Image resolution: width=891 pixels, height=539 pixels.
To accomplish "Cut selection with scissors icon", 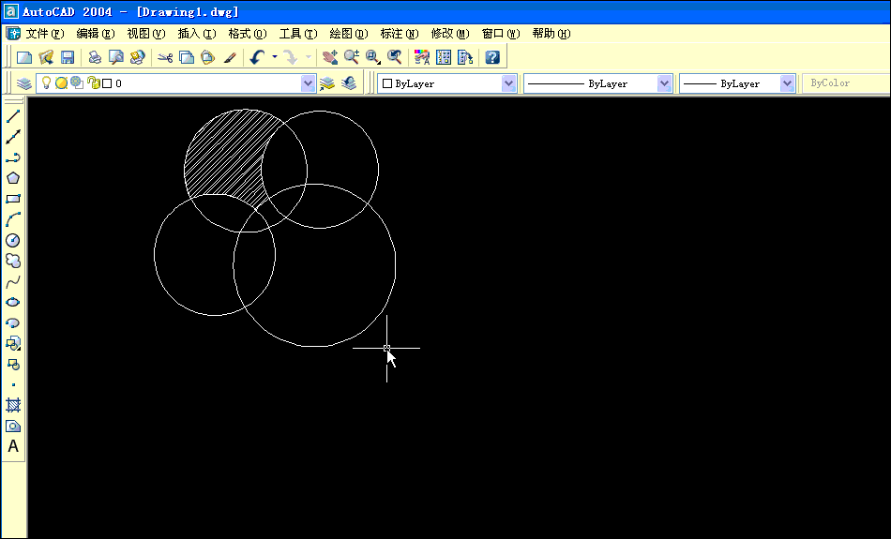I will click(165, 57).
